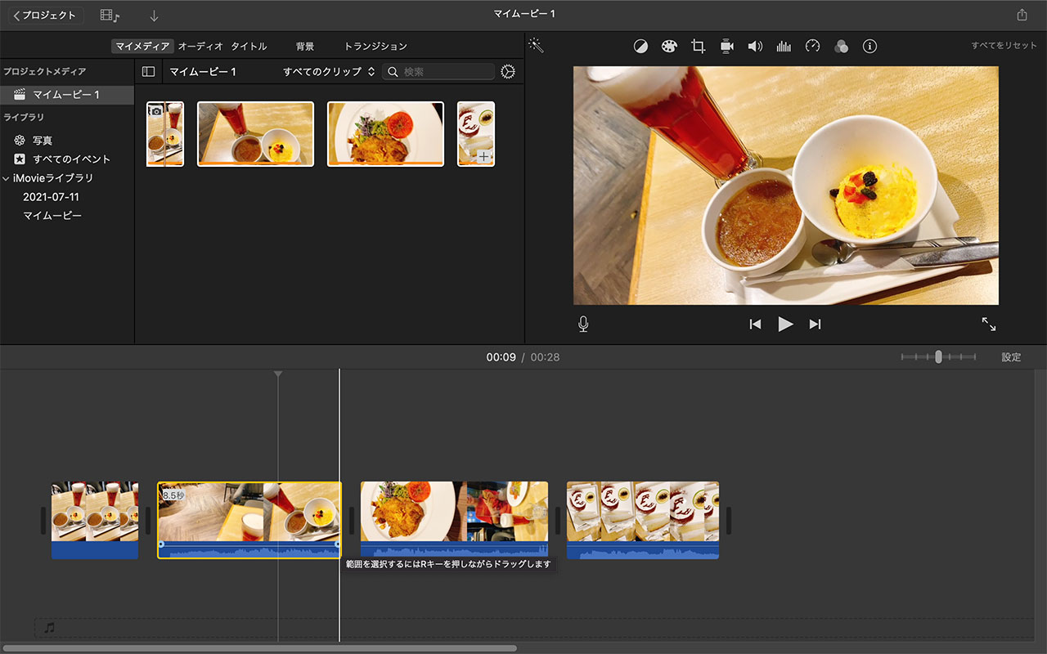Open noise reduction and equalizer icon
The image size is (1047, 654).
[x=784, y=47]
